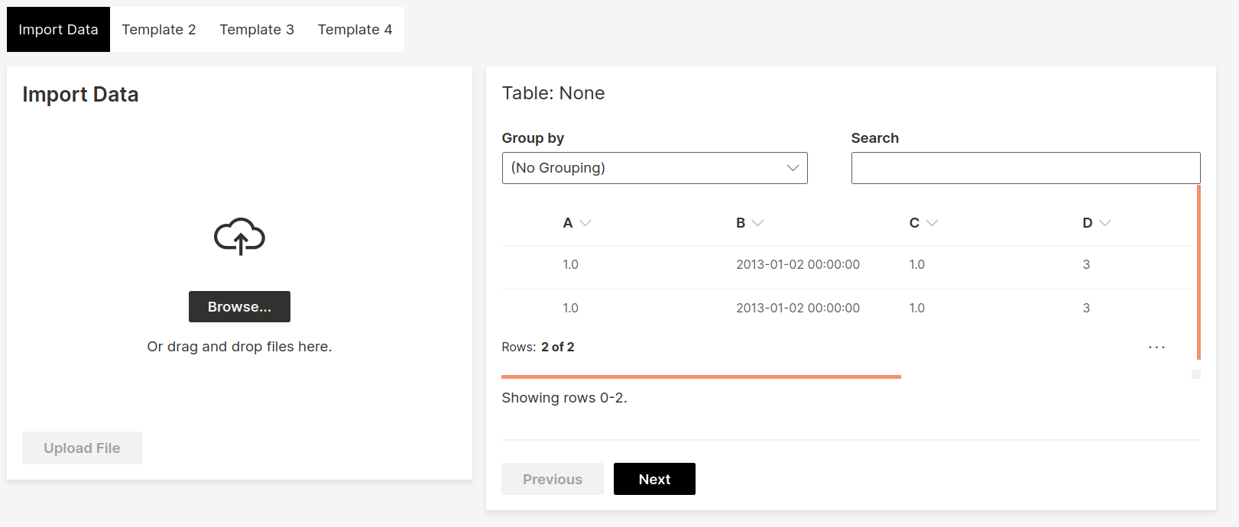Click the 'Rows: 2 of 2' counter
The width and height of the screenshot is (1239, 527).
tap(538, 347)
